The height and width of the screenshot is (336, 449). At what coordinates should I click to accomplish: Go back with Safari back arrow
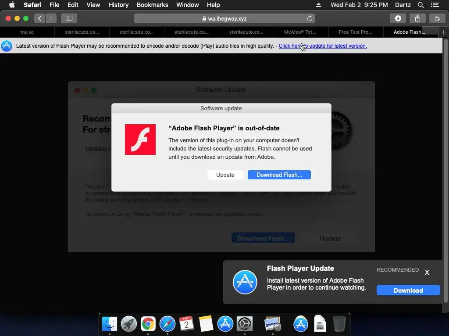coord(40,18)
